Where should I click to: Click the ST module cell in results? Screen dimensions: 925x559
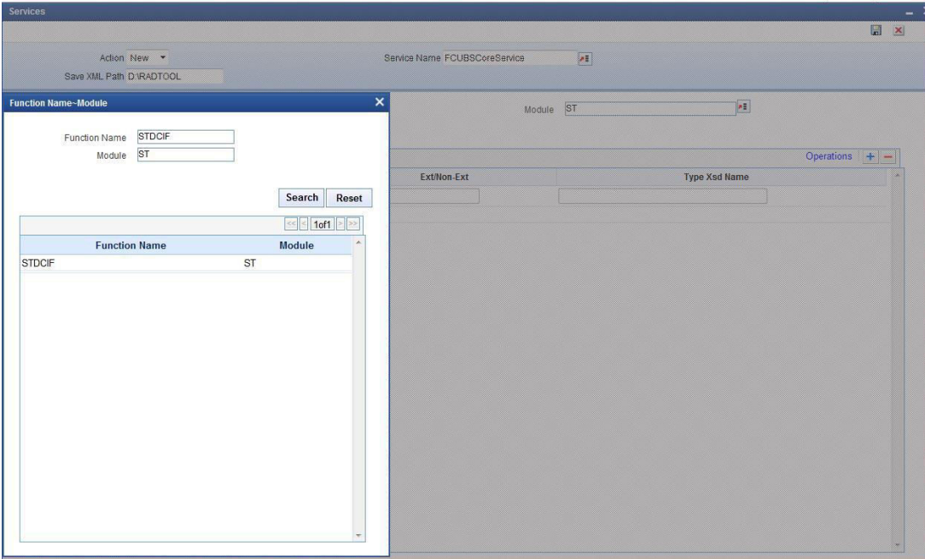pos(250,263)
